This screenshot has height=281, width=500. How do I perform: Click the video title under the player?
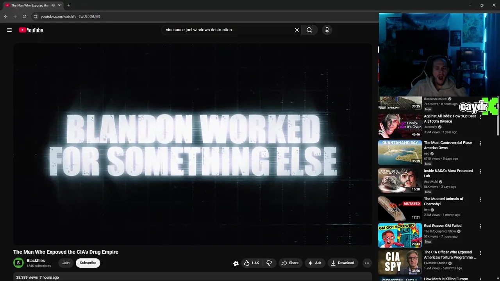[66, 252]
